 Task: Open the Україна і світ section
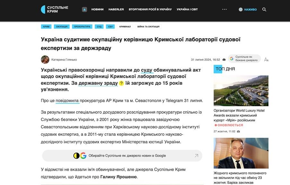[187, 9]
